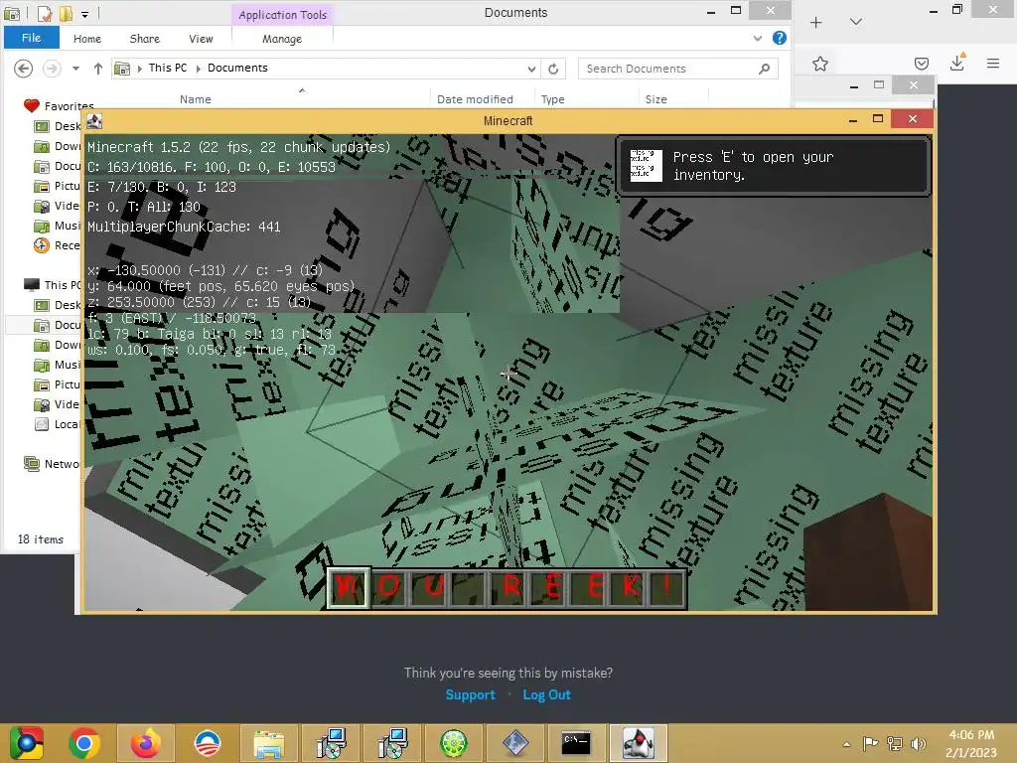Viewport: 1017px width, 763px height.
Task: Click the Support link
Action: tap(470, 694)
